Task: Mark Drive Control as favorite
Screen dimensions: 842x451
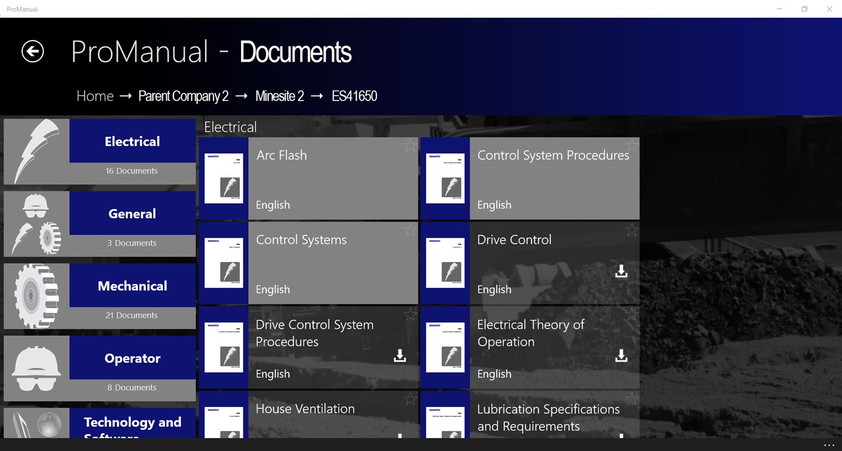Action: pos(631,230)
